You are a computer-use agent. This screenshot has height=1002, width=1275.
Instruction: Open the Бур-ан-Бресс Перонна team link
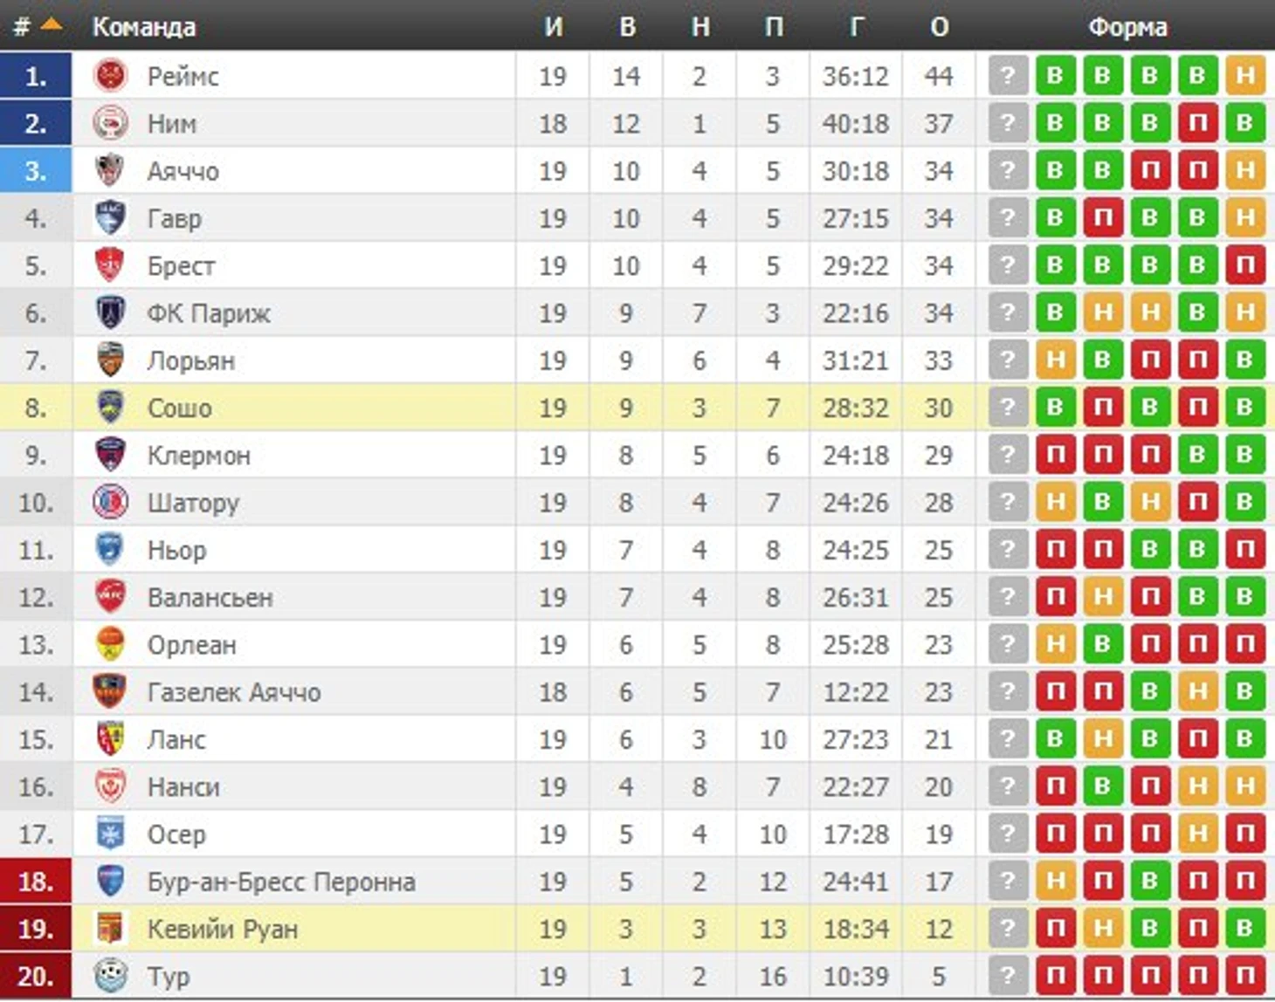[x=281, y=882]
